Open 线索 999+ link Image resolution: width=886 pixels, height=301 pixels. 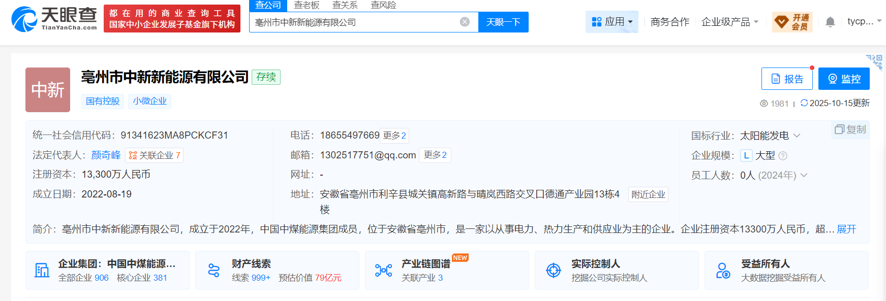coord(251,278)
